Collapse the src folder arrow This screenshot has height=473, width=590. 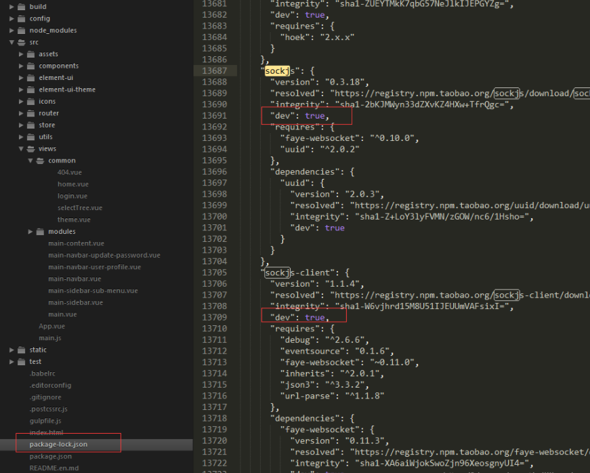(12, 42)
